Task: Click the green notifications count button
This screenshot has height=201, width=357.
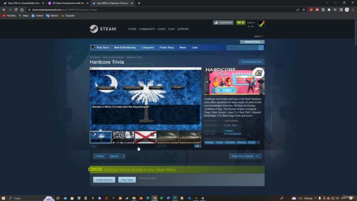Action: tap(240, 22)
